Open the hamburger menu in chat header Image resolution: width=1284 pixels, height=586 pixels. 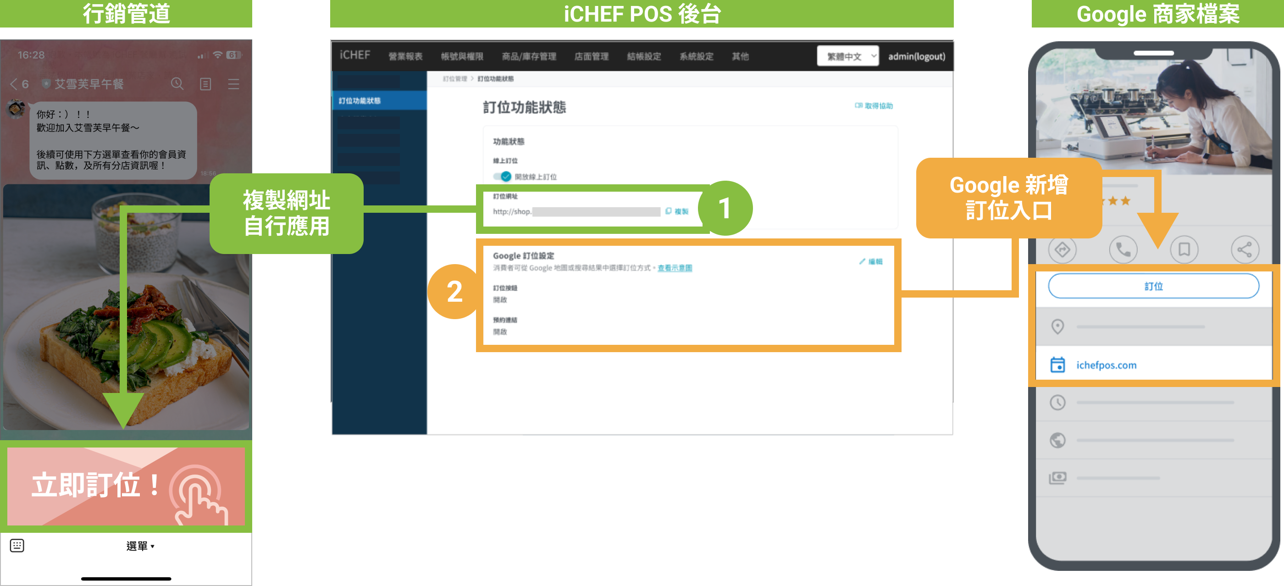point(233,84)
